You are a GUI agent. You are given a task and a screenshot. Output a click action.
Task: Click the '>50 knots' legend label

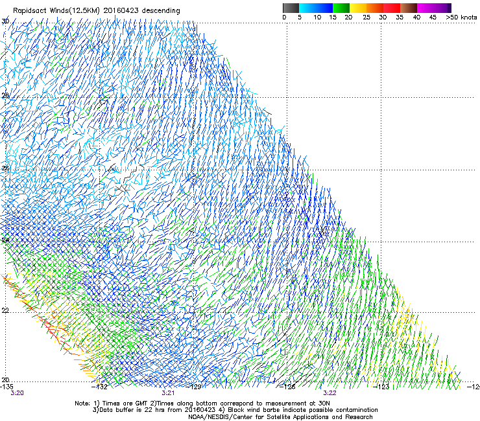click(x=461, y=17)
